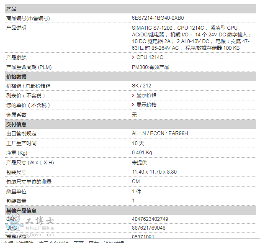Select article number 6ES7214-1BG40-0XB0

pyautogui.click(x=158, y=18)
